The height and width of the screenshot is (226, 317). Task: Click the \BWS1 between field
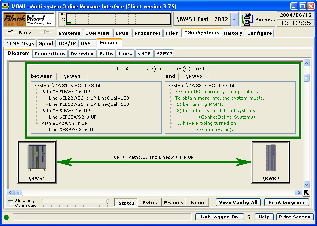pyautogui.click(x=72, y=77)
